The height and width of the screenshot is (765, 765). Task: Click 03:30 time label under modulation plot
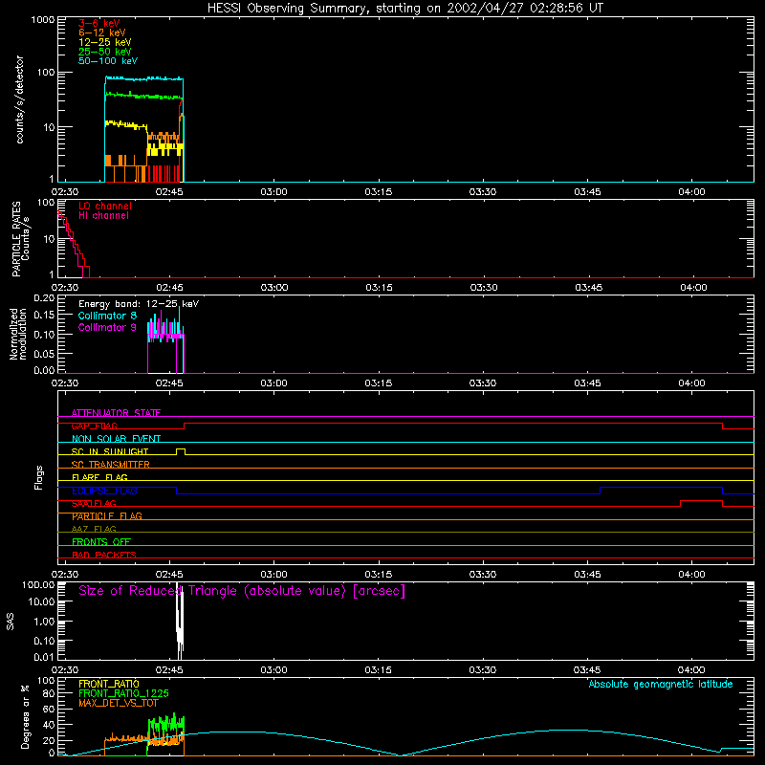click(483, 383)
